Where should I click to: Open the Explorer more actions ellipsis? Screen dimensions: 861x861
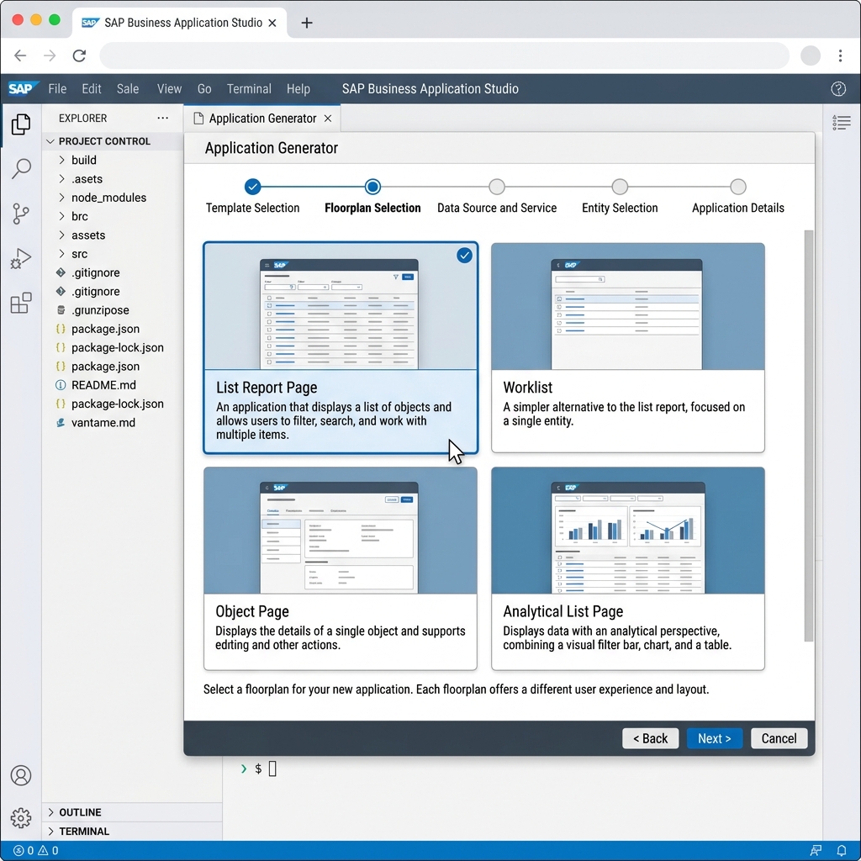point(162,118)
